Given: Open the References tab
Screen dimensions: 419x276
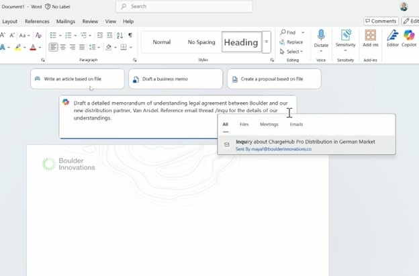Looking at the screenshot, I should 37,21.
